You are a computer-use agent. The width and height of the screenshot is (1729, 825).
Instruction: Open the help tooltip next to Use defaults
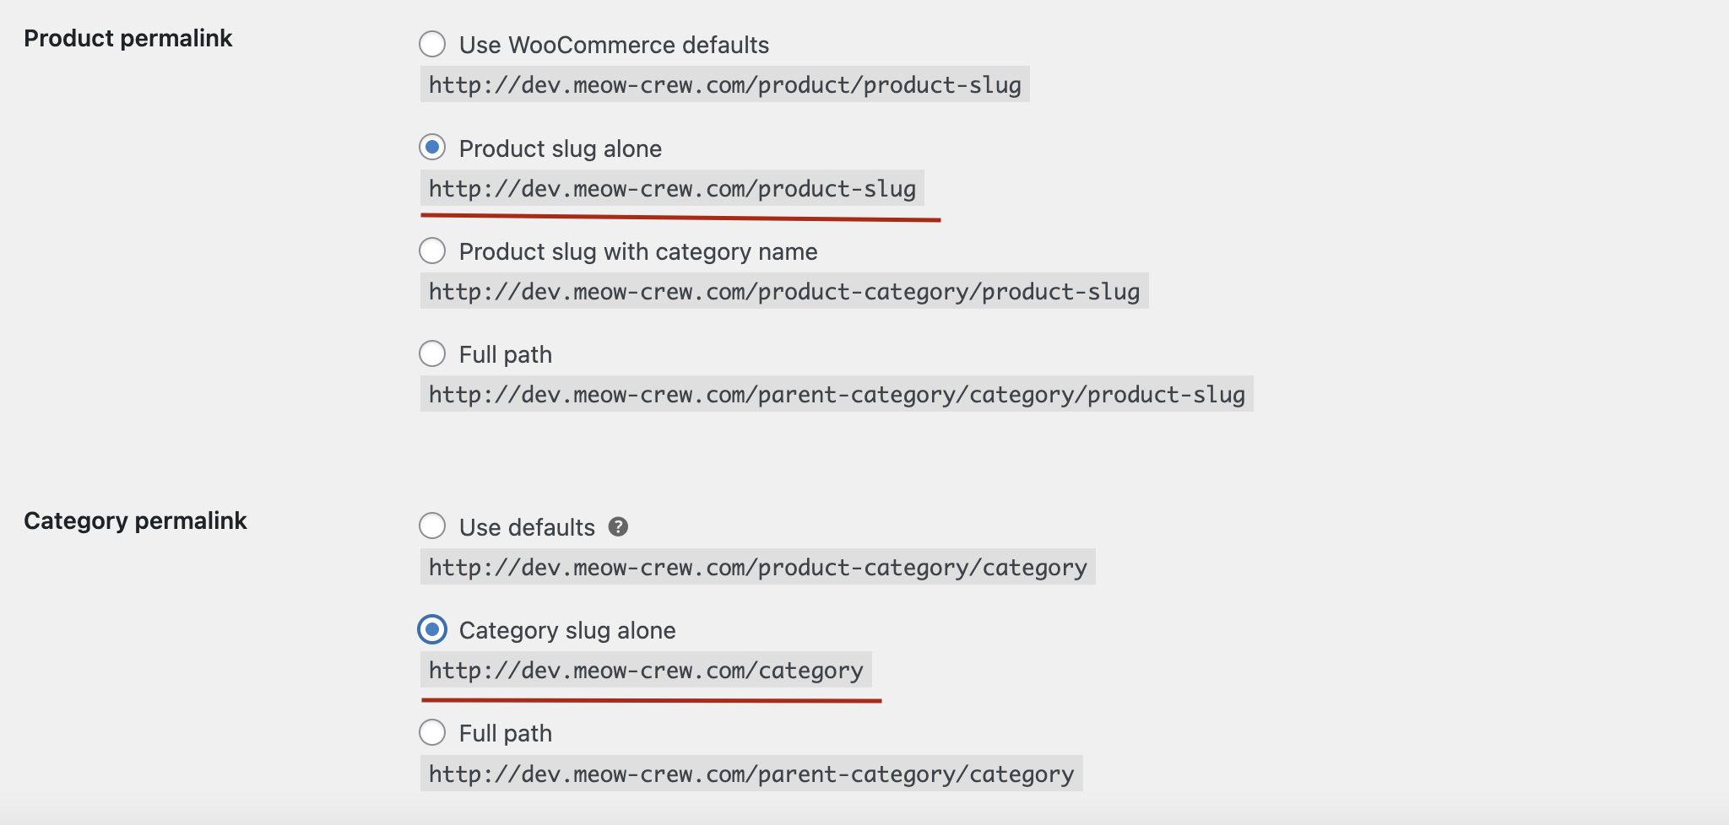click(619, 526)
